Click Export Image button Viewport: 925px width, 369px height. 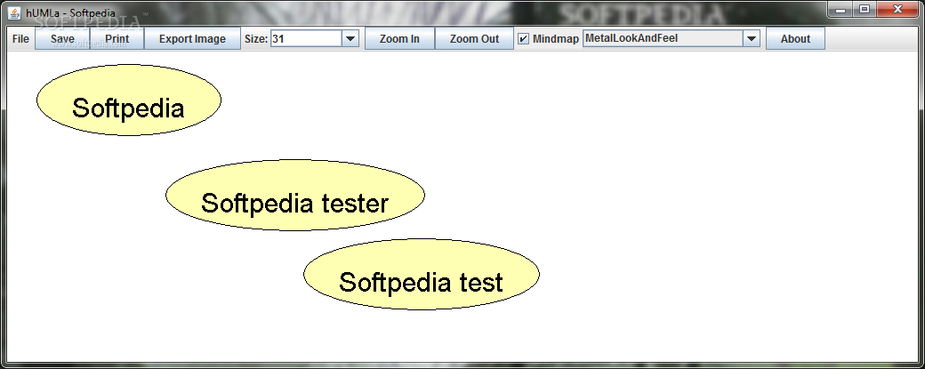click(192, 39)
